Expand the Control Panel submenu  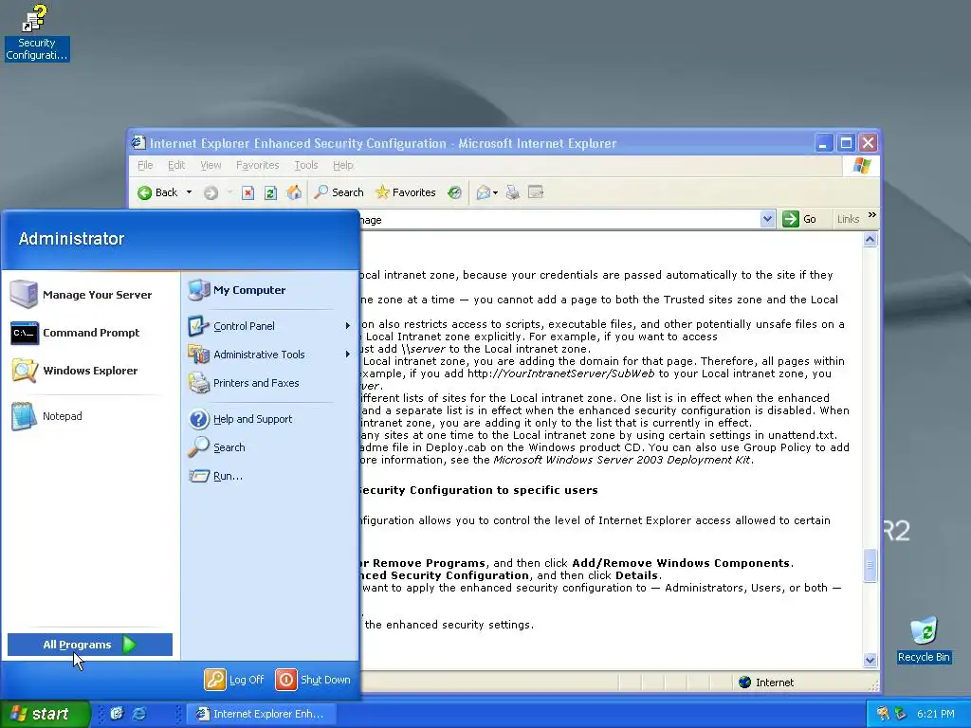[x=347, y=326]
